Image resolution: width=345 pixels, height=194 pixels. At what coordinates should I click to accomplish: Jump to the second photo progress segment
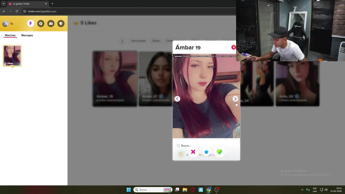pos(187,56)
